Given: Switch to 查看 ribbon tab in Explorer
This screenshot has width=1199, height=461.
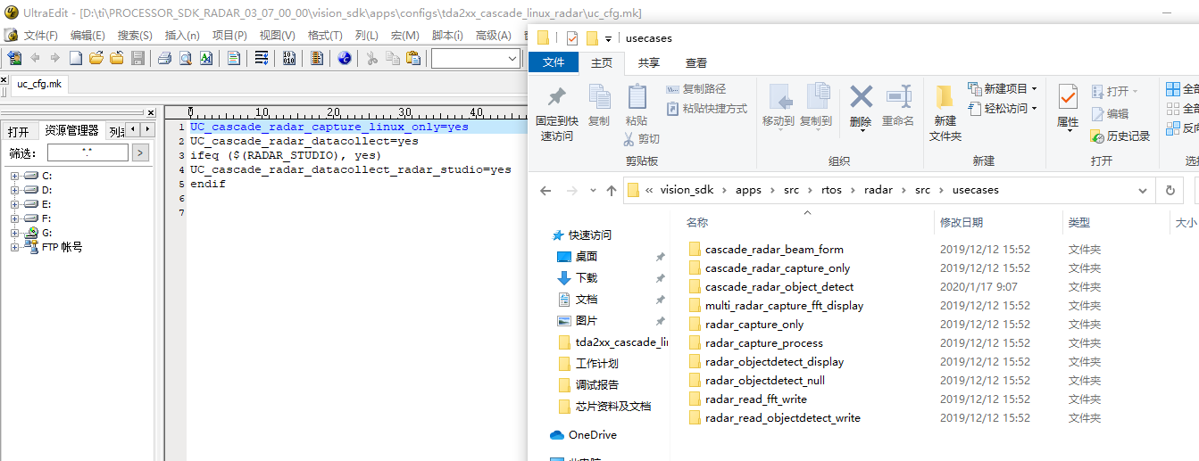Looking at the screenshot, I should (696, 62).
